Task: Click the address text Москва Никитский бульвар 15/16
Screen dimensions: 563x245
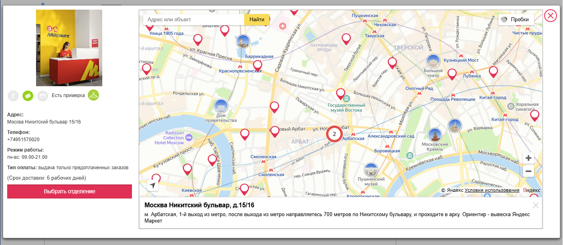Action: pos(44,122)
